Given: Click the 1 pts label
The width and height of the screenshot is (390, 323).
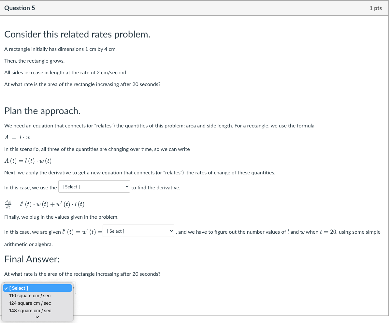Looking at the screenshot, I should click(375, 8).
